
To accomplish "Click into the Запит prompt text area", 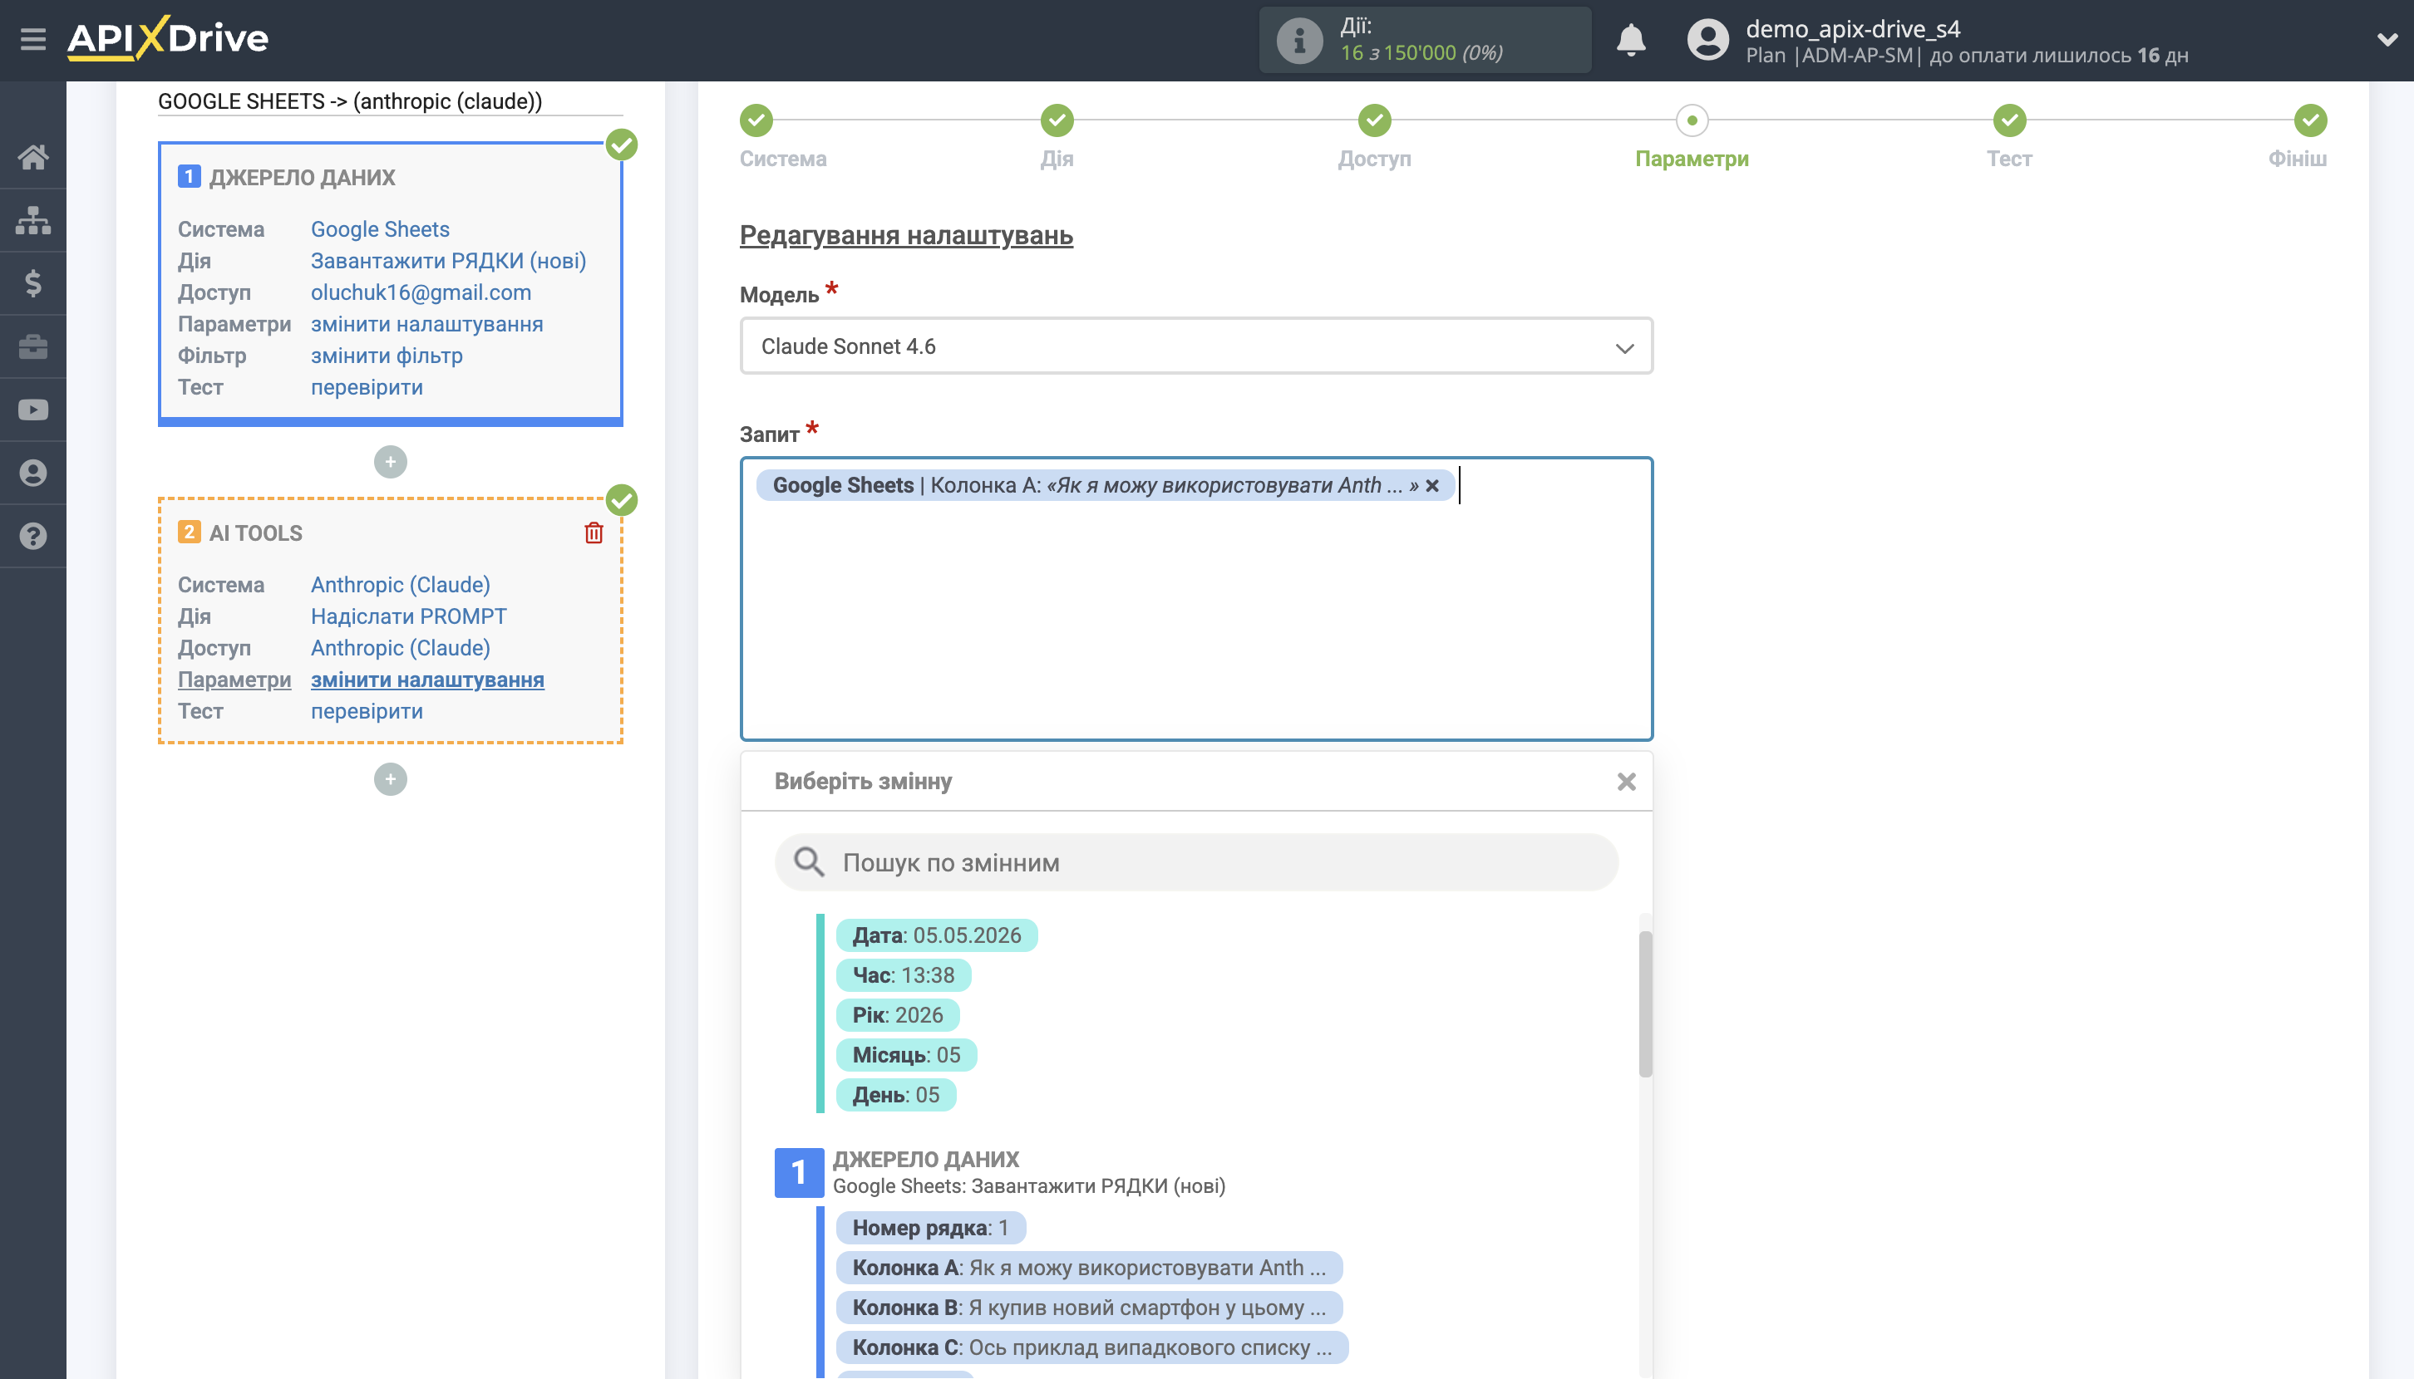I will (x=1196, y=599).
